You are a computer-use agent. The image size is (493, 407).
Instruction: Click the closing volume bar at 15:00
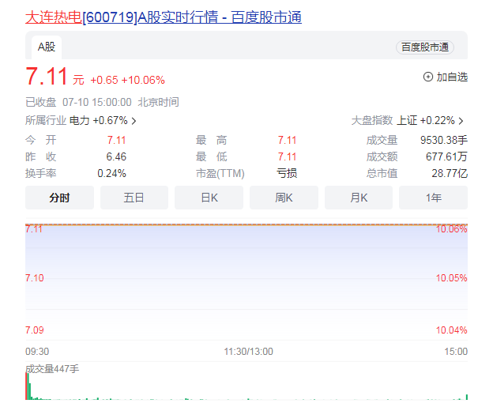466,397
